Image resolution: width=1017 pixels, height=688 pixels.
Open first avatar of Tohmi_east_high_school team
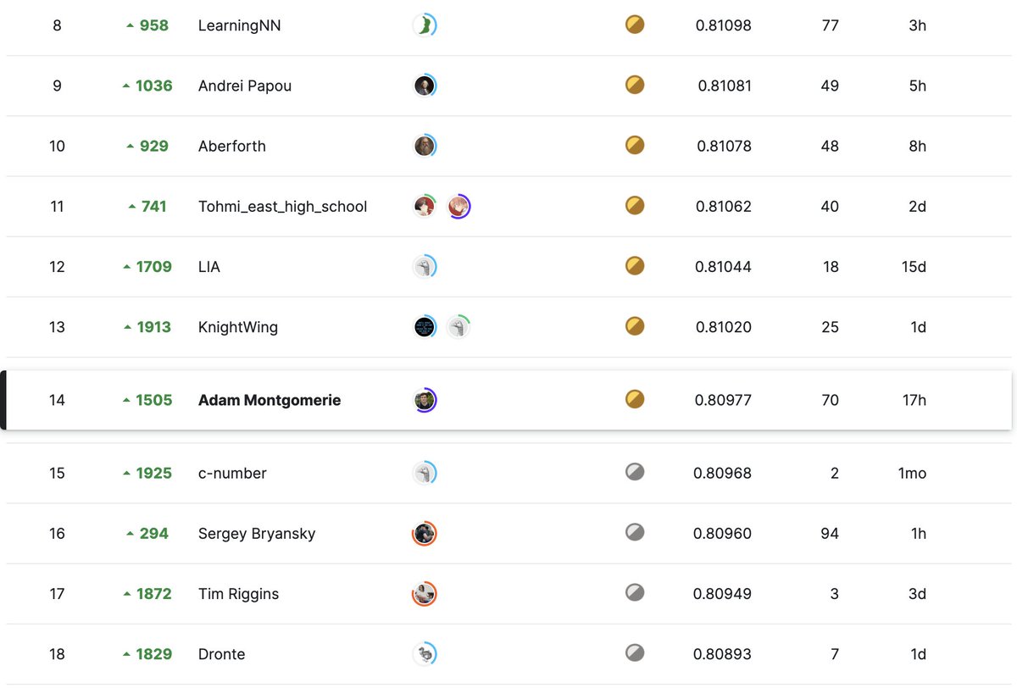coord(425,206)
